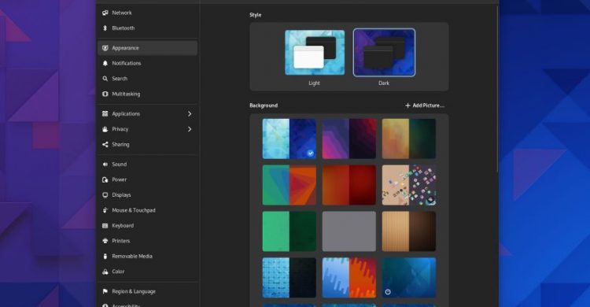
Task: Choose the blue checkmarked default wallpaper
Action: pyautogui.click(x=289, y=139)
